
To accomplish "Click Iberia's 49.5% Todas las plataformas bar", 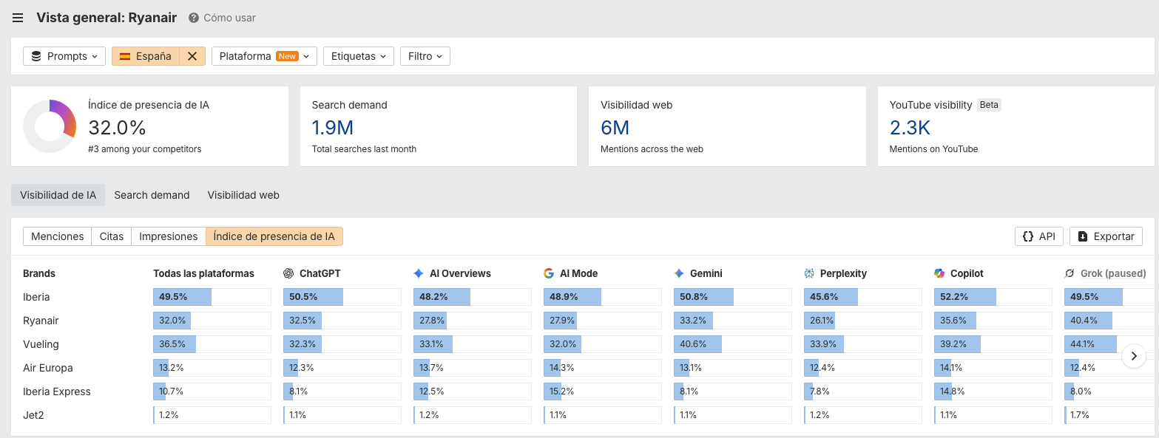I will point(212,297).
